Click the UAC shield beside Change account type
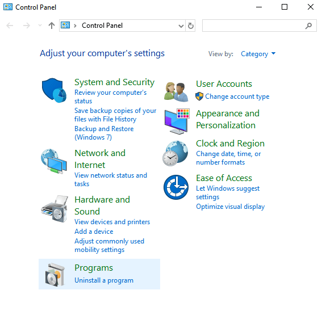The image size is (322, 332). point(199,96)
